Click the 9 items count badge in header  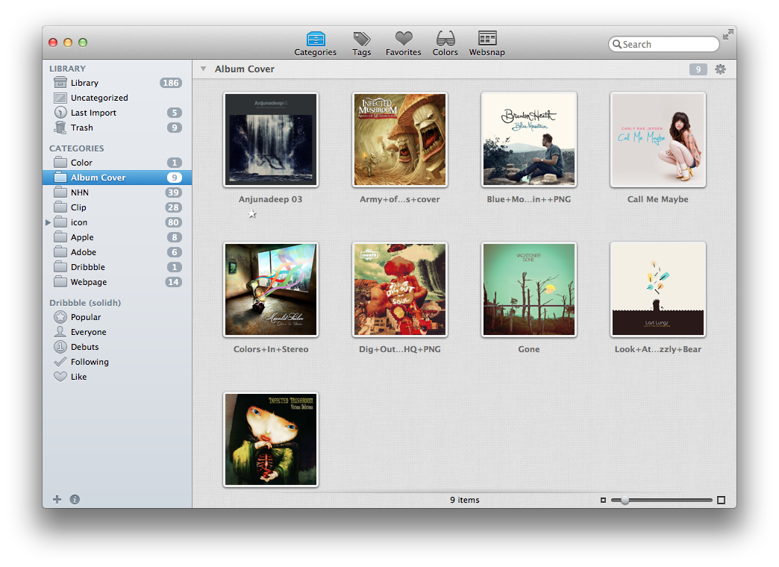click(x=698, y=69)
